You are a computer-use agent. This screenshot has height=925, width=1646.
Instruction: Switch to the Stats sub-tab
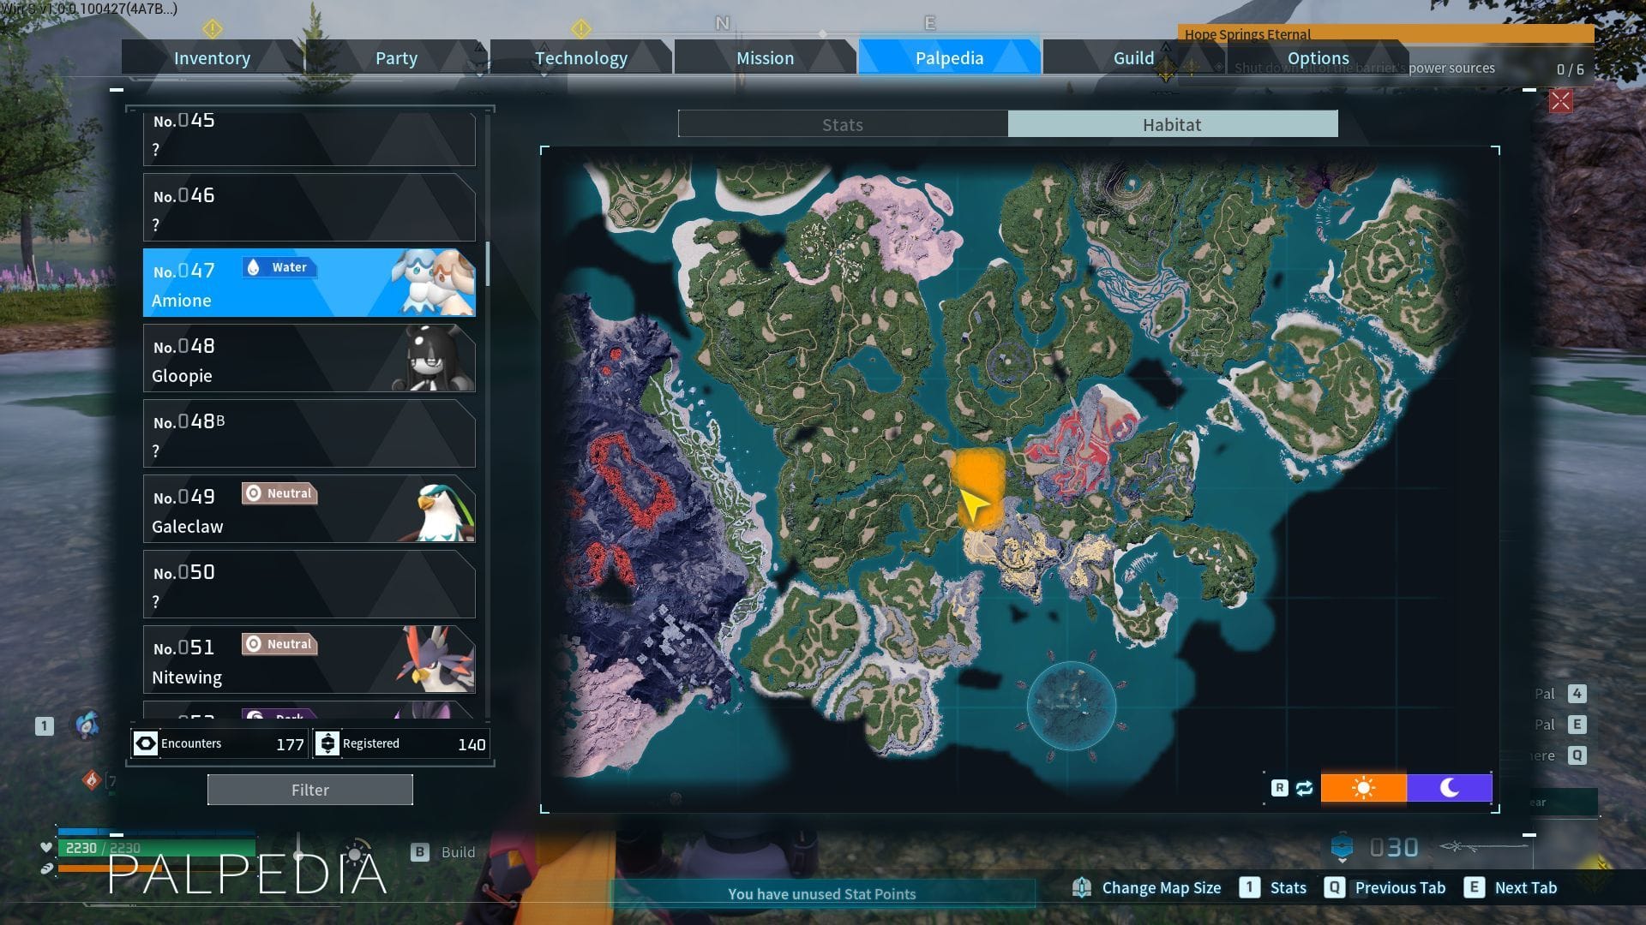click(x=843, y=124)
